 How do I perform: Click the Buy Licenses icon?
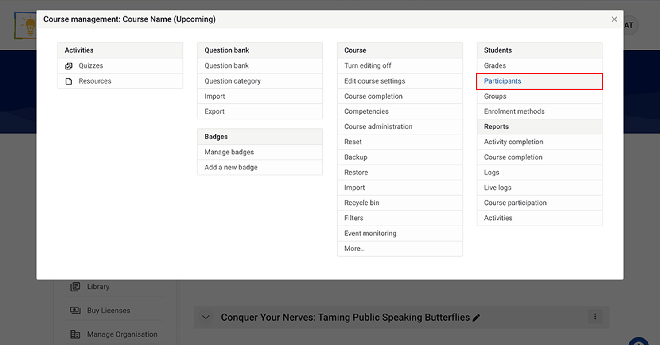pos(75,310)
